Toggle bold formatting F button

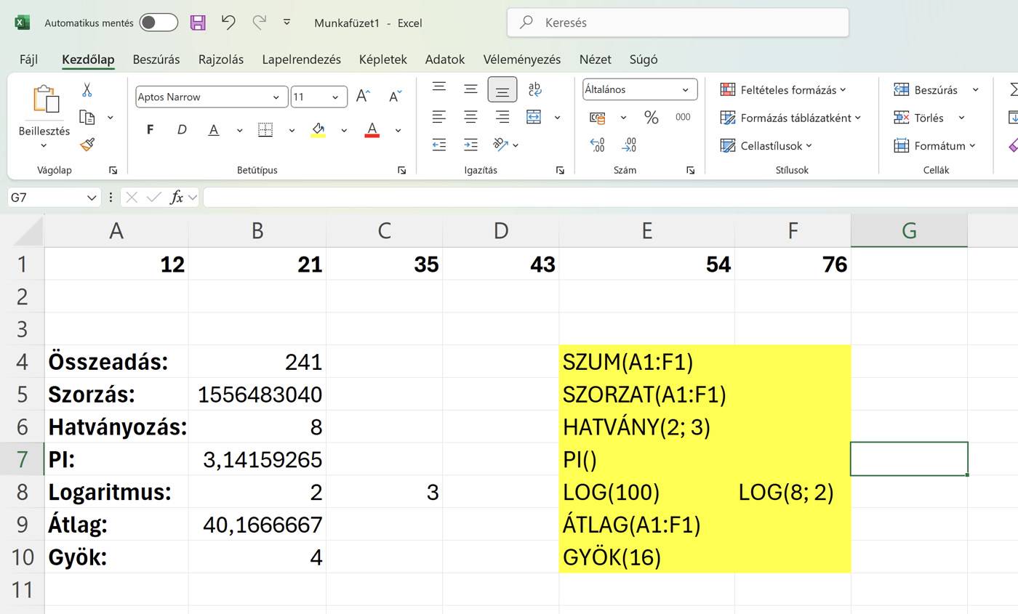click(151, 130)
